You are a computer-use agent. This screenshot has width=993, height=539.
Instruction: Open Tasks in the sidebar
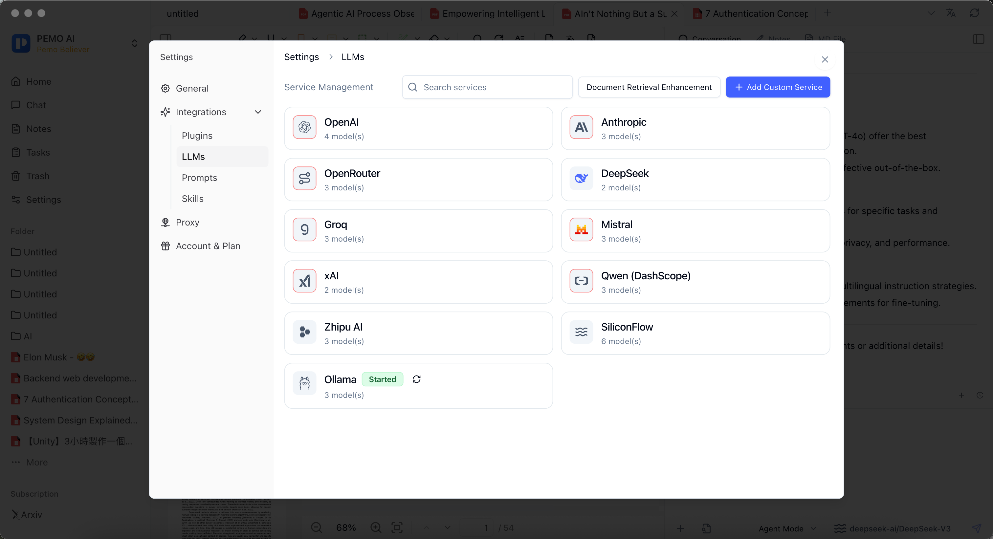38,153
